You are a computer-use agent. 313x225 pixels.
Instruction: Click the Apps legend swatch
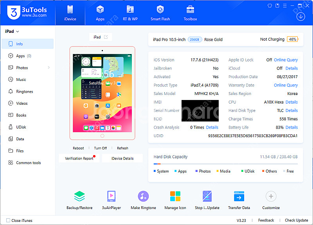tap(175, 171)
